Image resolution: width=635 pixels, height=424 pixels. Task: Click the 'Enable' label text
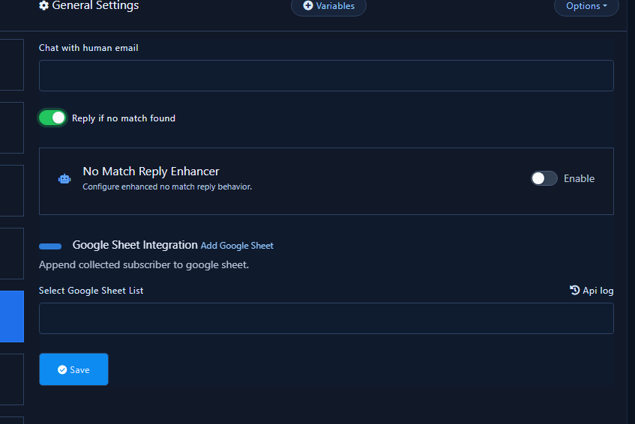tap(579, 178)
